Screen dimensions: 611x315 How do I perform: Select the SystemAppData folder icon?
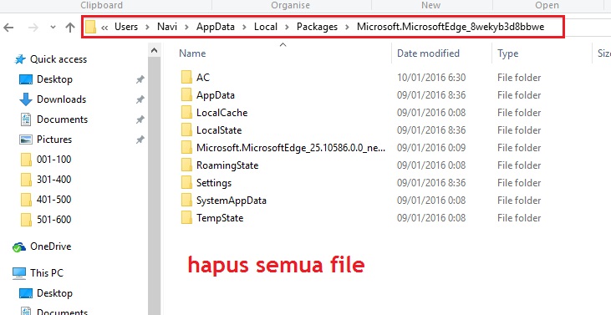[186, 201]
